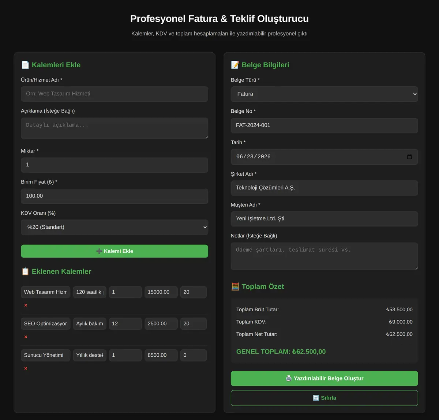Select the Miktar field
This screenshot has height=420, width=439.
point(115,165)
